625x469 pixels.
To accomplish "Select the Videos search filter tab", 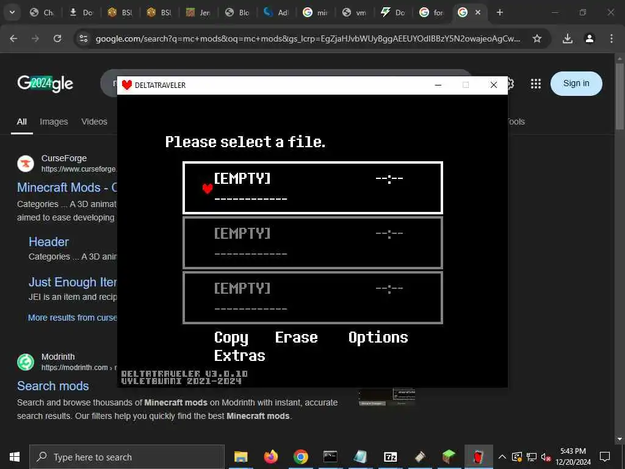I will point(95,122).
